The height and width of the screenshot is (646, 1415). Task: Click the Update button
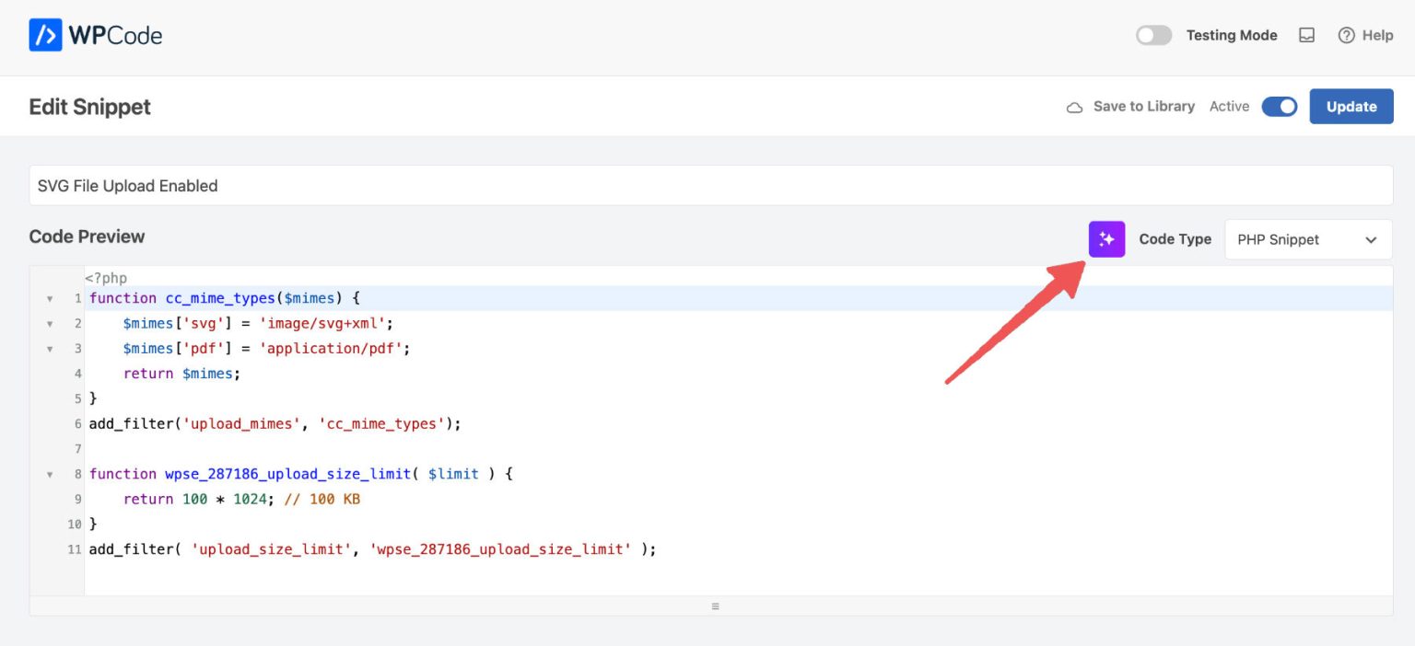1351,106
